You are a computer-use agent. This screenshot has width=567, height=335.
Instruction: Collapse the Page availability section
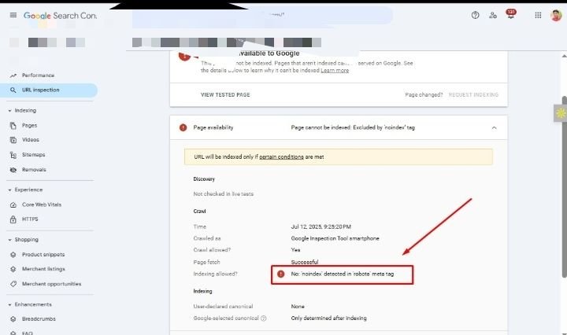click(x=494, y=127)
